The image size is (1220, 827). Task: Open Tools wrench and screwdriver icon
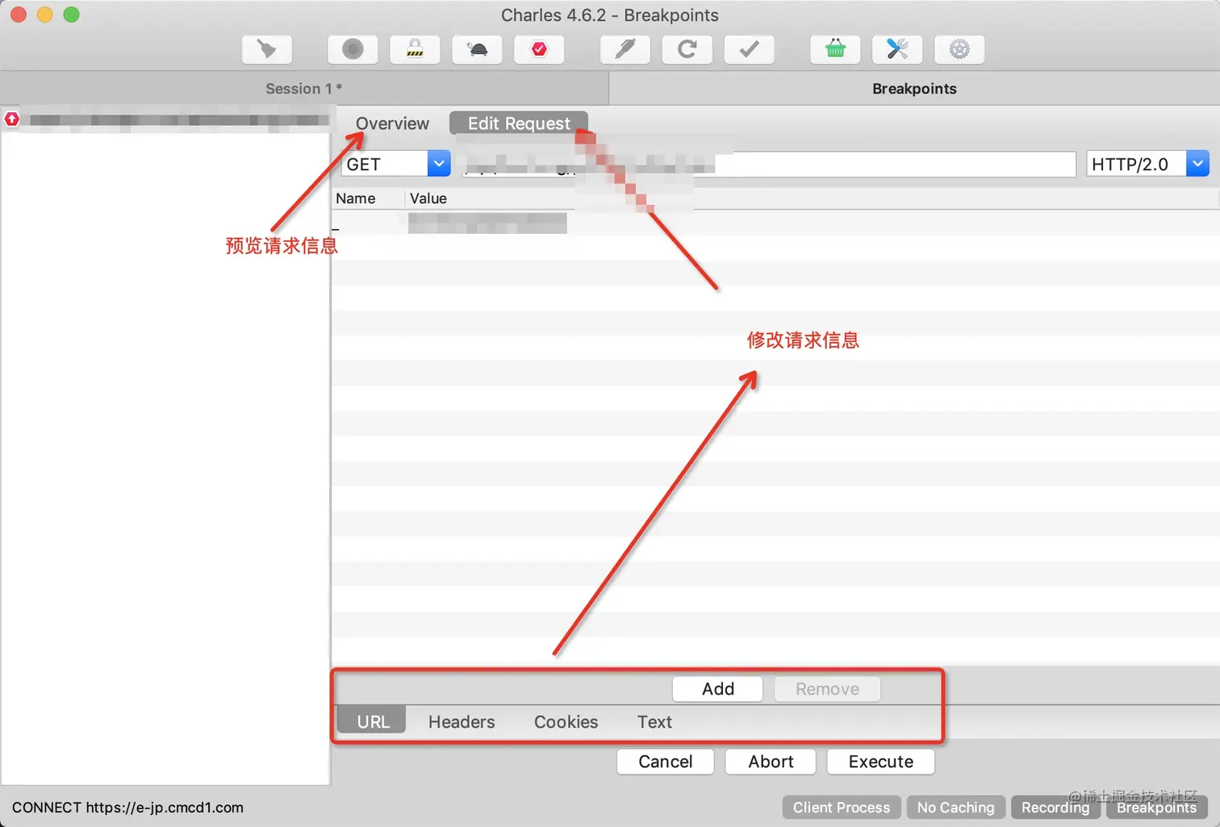coord(897,49)
